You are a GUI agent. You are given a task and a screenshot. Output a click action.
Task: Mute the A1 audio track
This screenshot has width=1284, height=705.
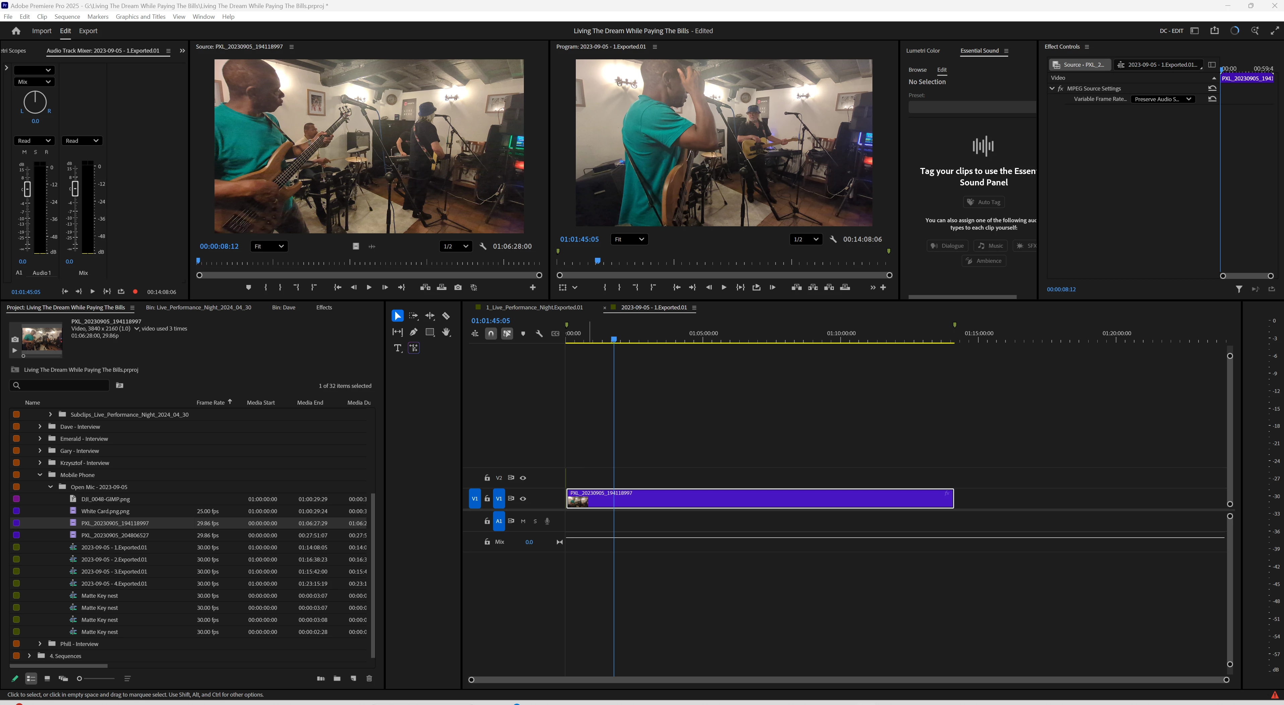pos(523,521)
